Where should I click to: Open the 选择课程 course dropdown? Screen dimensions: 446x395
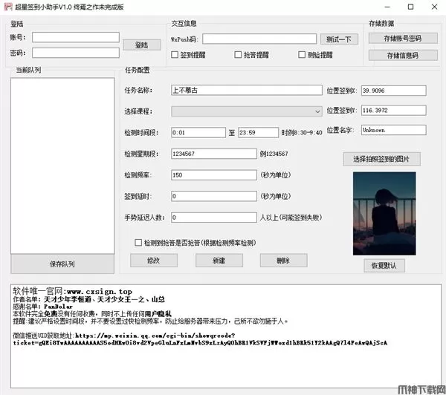click(247, 111)
